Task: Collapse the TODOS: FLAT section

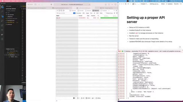Action: click(x=10, y=49)
